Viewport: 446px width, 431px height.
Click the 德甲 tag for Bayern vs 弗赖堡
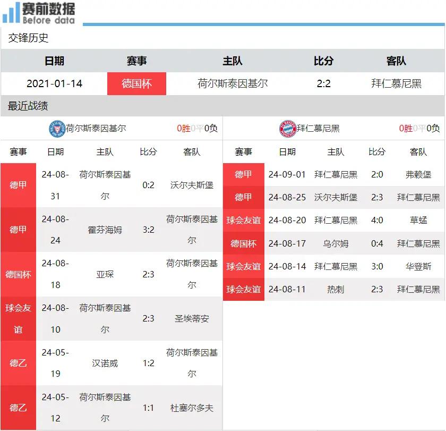pyautogui.click(x=244, y=174)
